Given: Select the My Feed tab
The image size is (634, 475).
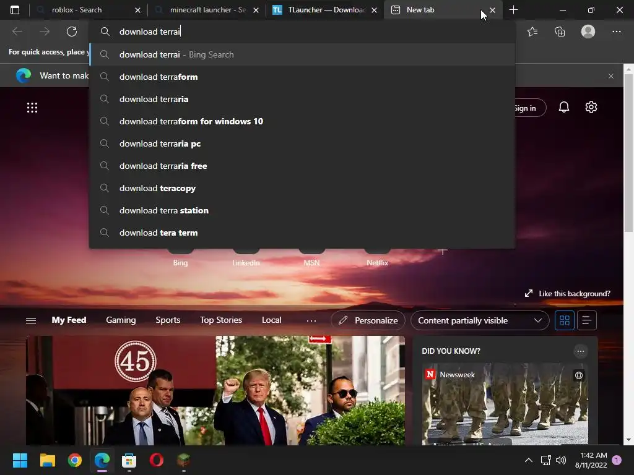Looking at the screenshot, I should pyautogui.click(x=69, y=320).
